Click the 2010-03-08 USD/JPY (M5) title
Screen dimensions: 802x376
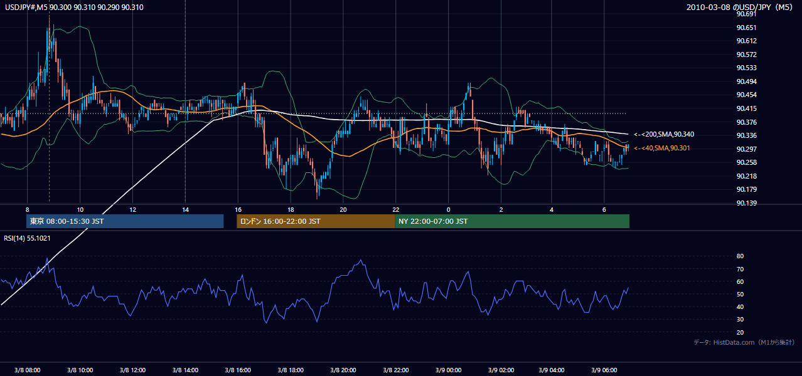pos(741,7)
